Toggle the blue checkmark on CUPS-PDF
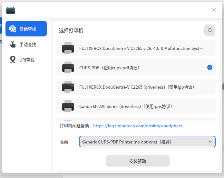The image size is (224, 178). pos(209,67)
